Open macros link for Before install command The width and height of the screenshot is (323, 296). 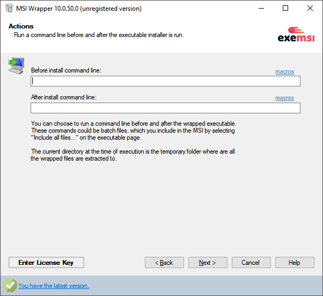(284, 71)
